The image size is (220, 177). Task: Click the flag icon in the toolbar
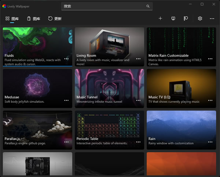(x=186, y=18)
